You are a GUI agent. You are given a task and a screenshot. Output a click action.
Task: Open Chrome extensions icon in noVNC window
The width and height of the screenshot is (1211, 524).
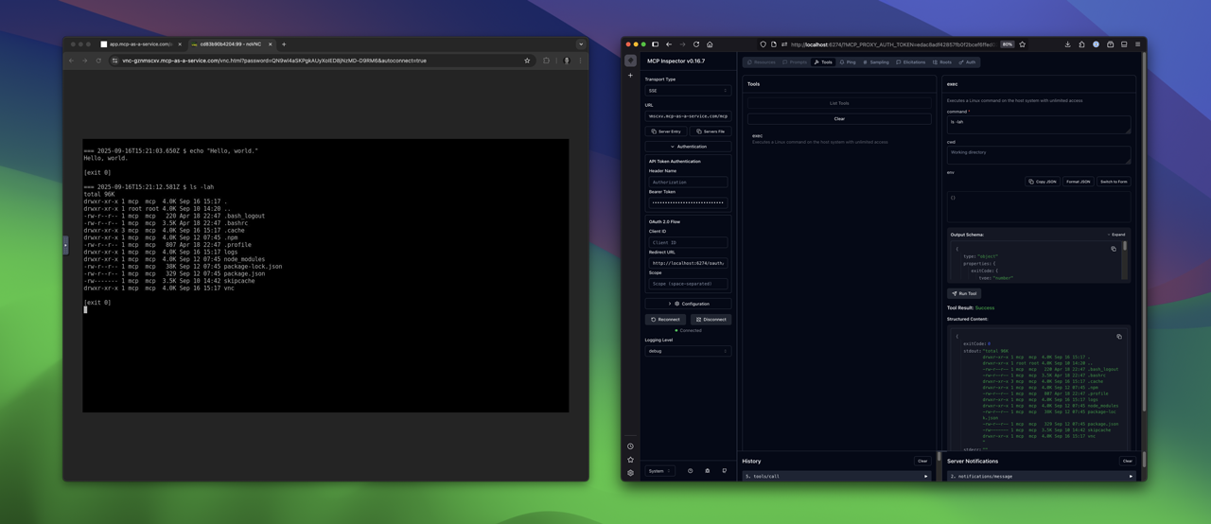tap(546, 61)
